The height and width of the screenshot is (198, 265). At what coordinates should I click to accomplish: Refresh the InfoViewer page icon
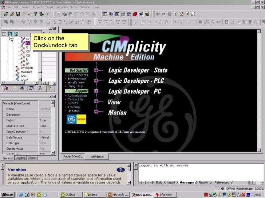click(x=175, y=14)
